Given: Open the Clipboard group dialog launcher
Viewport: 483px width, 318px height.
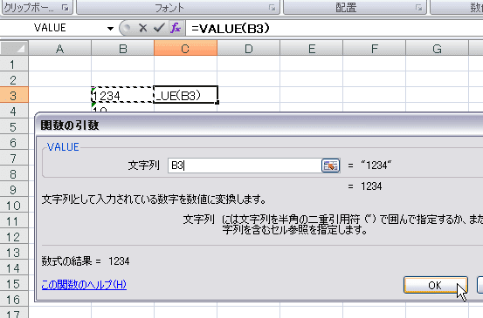Looking at the screenshot, I should pos(65,7).
